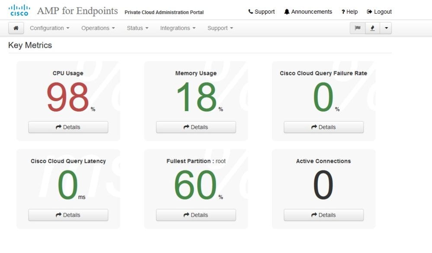Image resolution: width=432 pixels, height=253 pixels.
Task: Click the Cisco Cloud Query Latency label
Action: pyautogui.click(x=68, y=161)
